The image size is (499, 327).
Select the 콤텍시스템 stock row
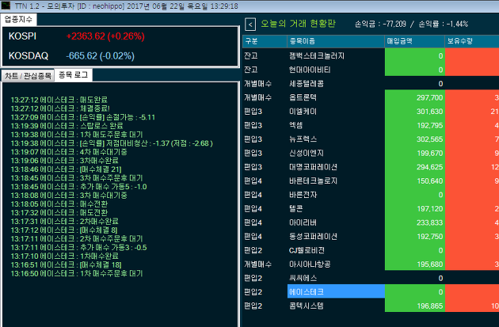371,306
